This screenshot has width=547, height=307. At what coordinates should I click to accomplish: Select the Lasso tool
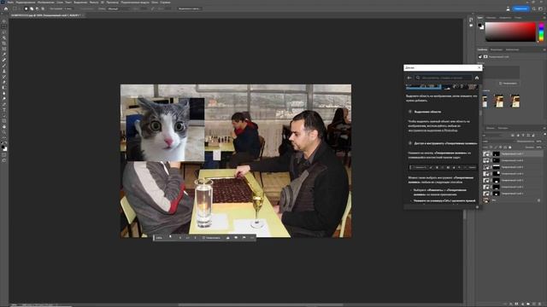pos(4,32)
